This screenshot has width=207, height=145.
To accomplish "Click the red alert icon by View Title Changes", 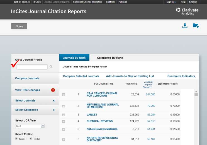I will click(x=53, y=90).
